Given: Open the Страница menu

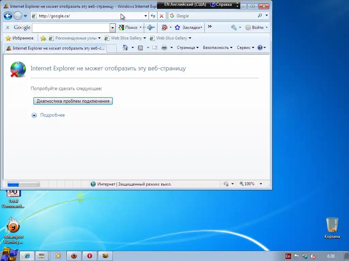Looking at the screenshot, I should point(188,48).
